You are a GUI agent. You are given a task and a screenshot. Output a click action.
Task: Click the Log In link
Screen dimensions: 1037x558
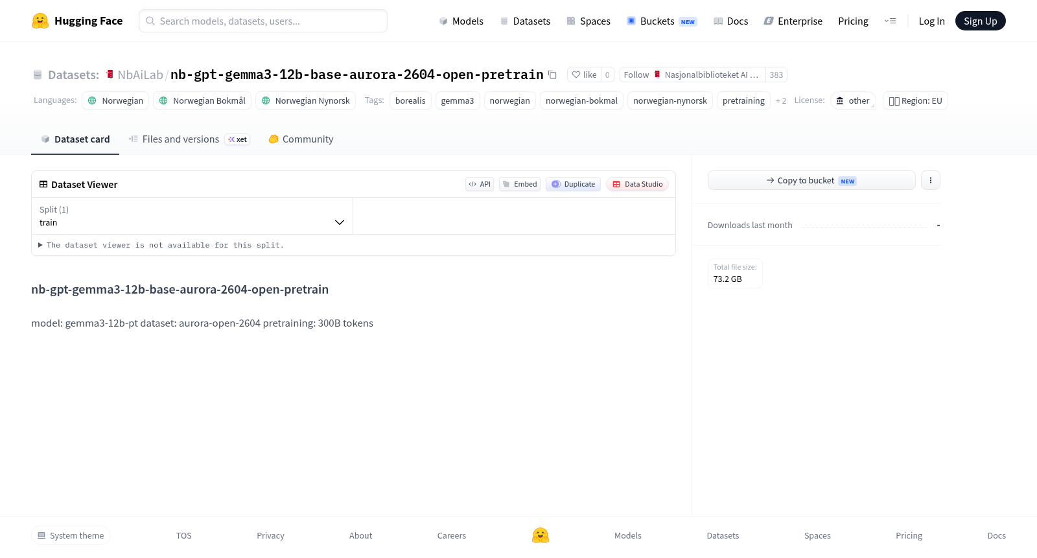click(931, 21)
